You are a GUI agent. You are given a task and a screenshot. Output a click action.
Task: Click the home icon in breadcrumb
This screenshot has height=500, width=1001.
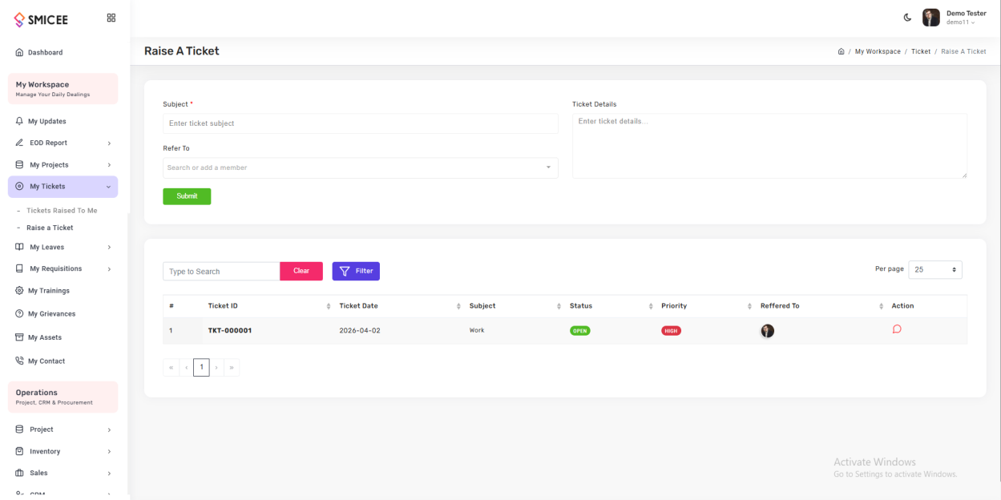(x=841, y=51)
